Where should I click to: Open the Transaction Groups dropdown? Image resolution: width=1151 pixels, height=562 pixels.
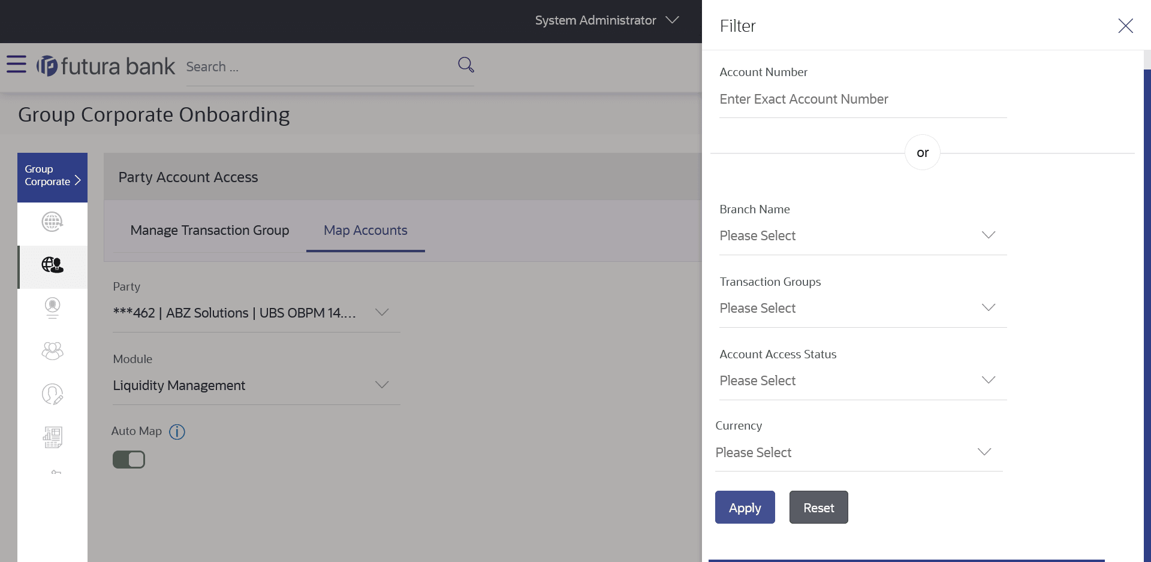point(863,309)
